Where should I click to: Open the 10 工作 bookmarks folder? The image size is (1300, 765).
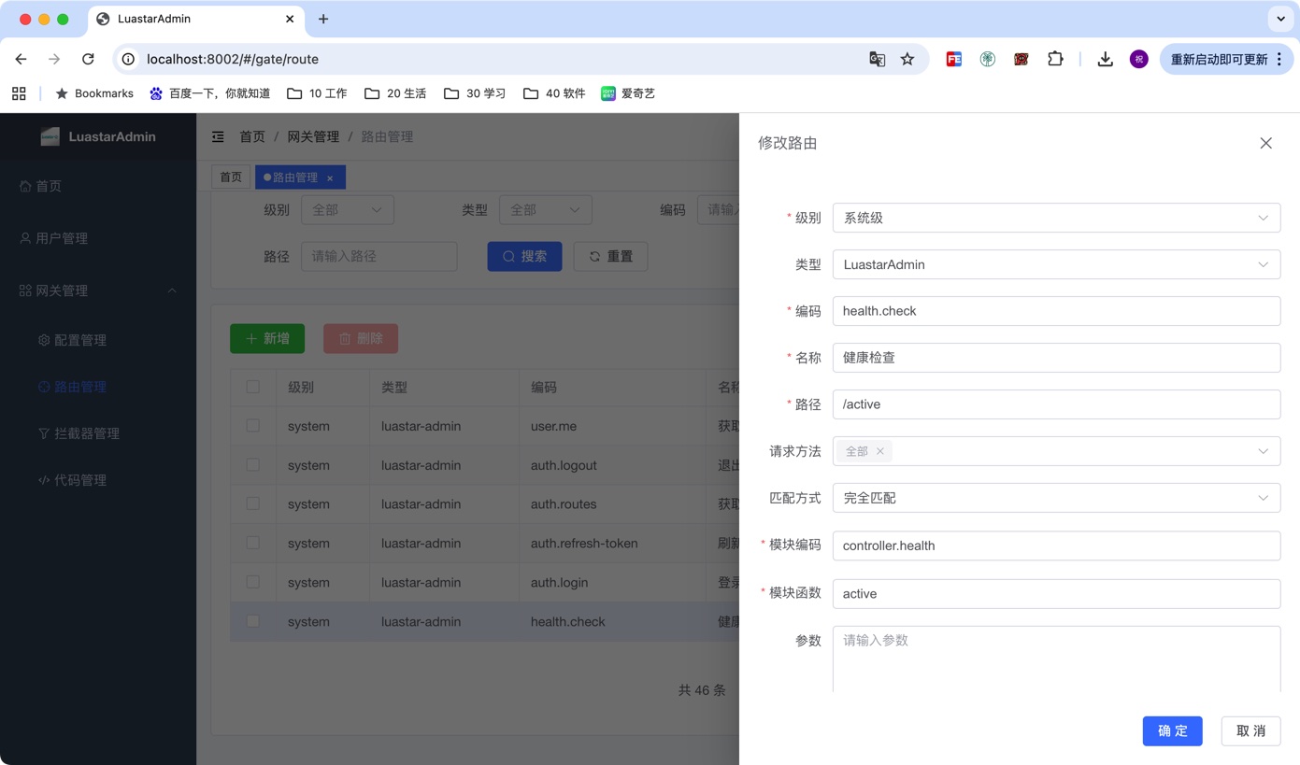point(317,93)
